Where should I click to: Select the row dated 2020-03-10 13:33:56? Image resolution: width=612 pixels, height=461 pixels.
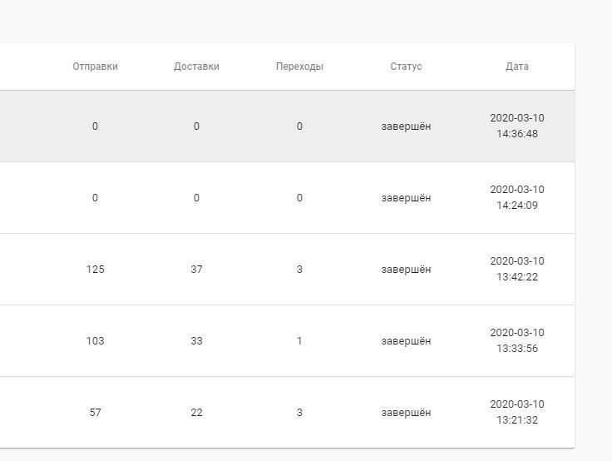coord(287,340)
